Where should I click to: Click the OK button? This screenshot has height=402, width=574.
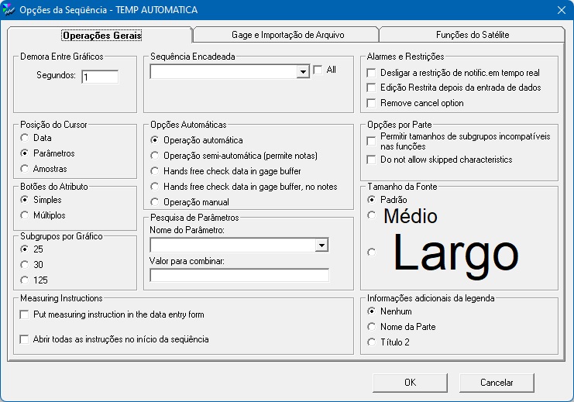pos(410,383)
